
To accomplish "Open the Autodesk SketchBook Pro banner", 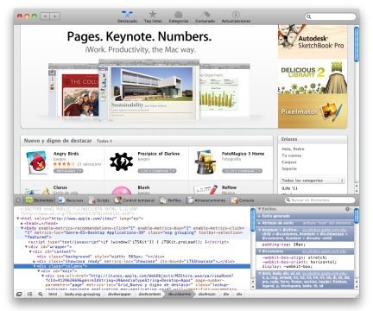I will [x=313, y=42].
